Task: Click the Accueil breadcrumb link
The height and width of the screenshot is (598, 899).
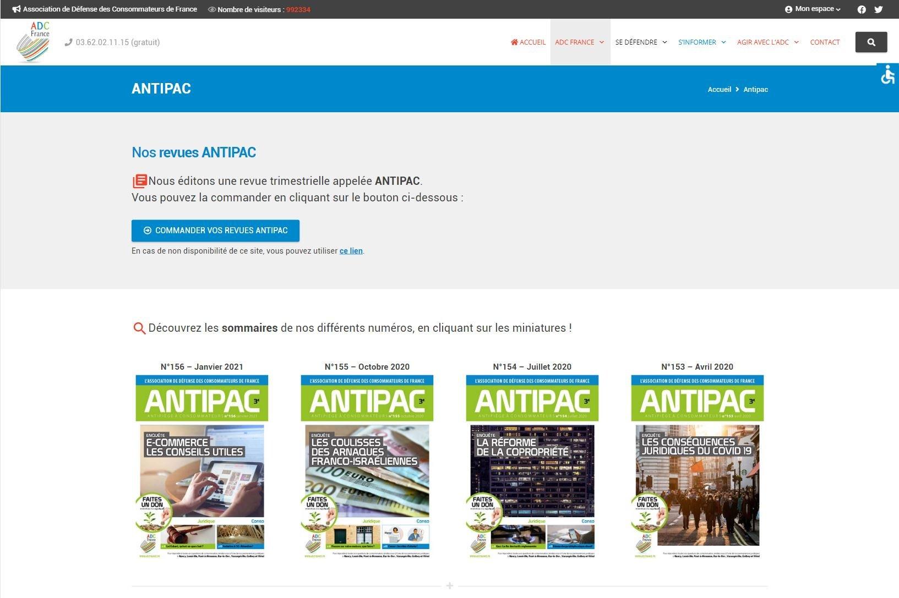Action: click(719, 89)
